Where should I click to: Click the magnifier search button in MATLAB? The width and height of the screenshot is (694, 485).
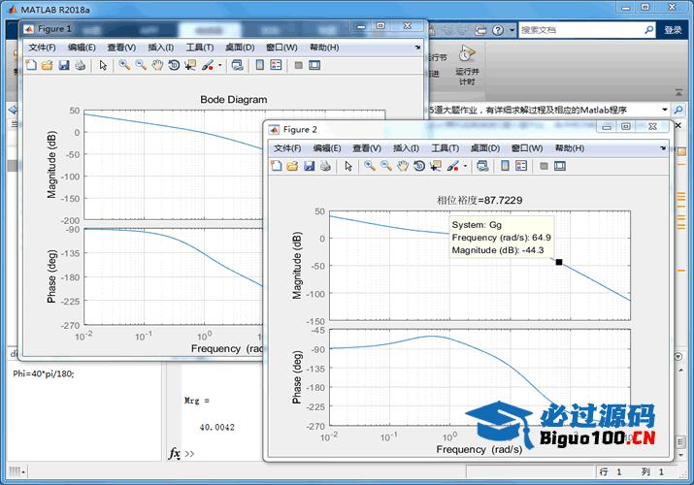648,30
